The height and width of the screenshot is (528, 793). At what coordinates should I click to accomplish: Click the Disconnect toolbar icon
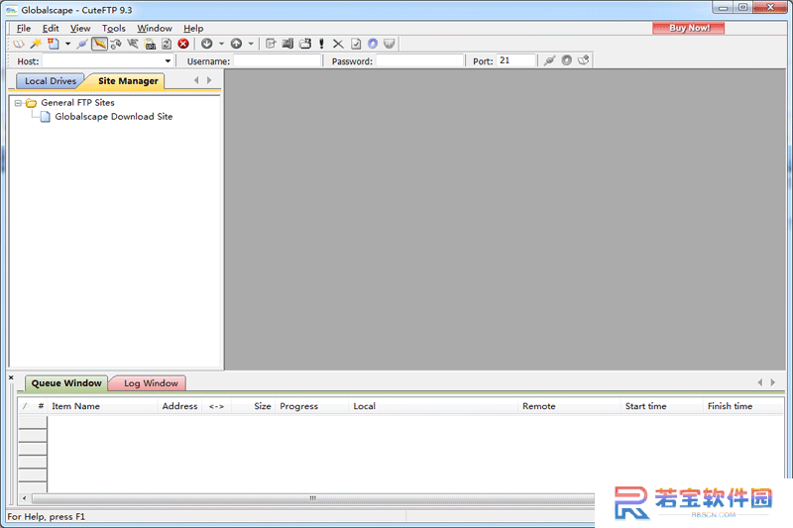133,44
